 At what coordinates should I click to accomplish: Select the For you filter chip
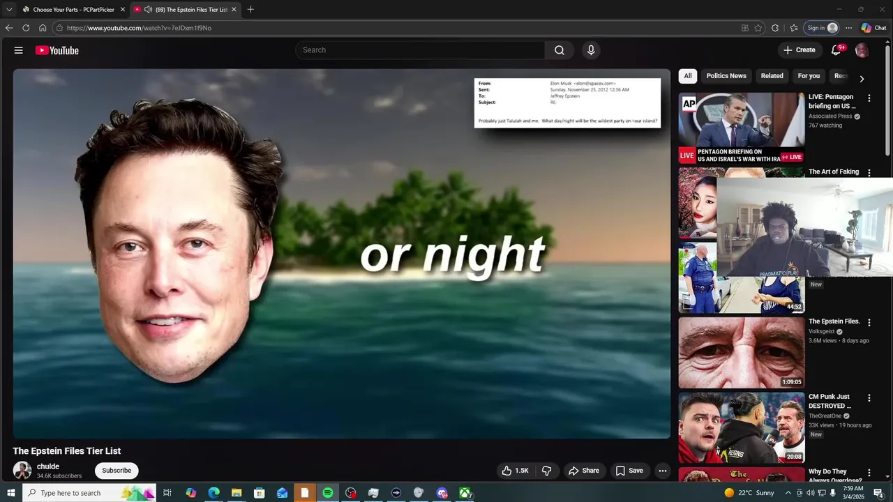(x=809, y=76)
